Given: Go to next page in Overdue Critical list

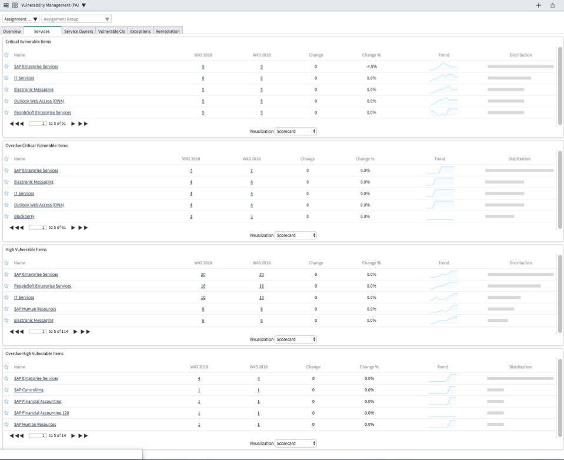Looking at the screenshot, I should (x=73, y=228).
